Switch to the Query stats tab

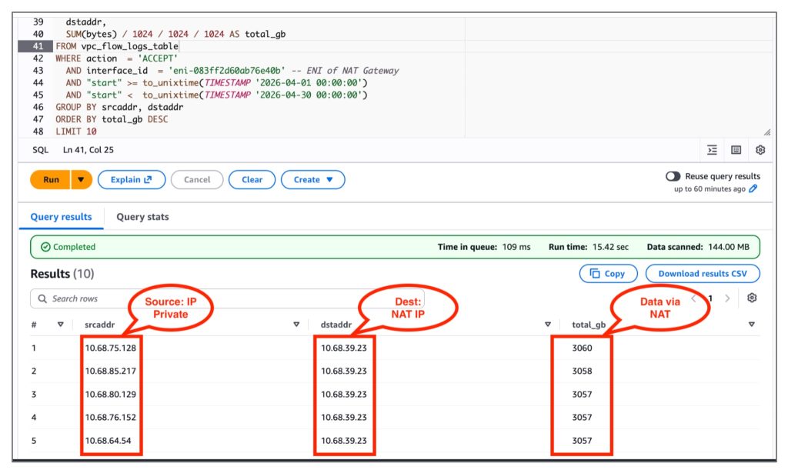coord(142,217)
